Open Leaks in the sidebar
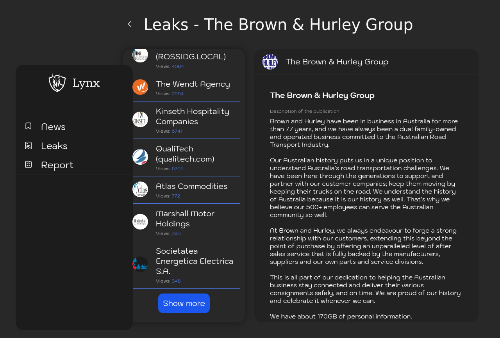 click(74, 146)
